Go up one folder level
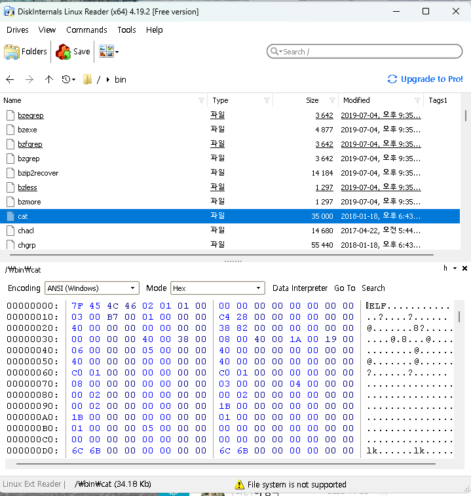Image resolution: width=471 pixels, height=496 pixels. coord(48,79)
